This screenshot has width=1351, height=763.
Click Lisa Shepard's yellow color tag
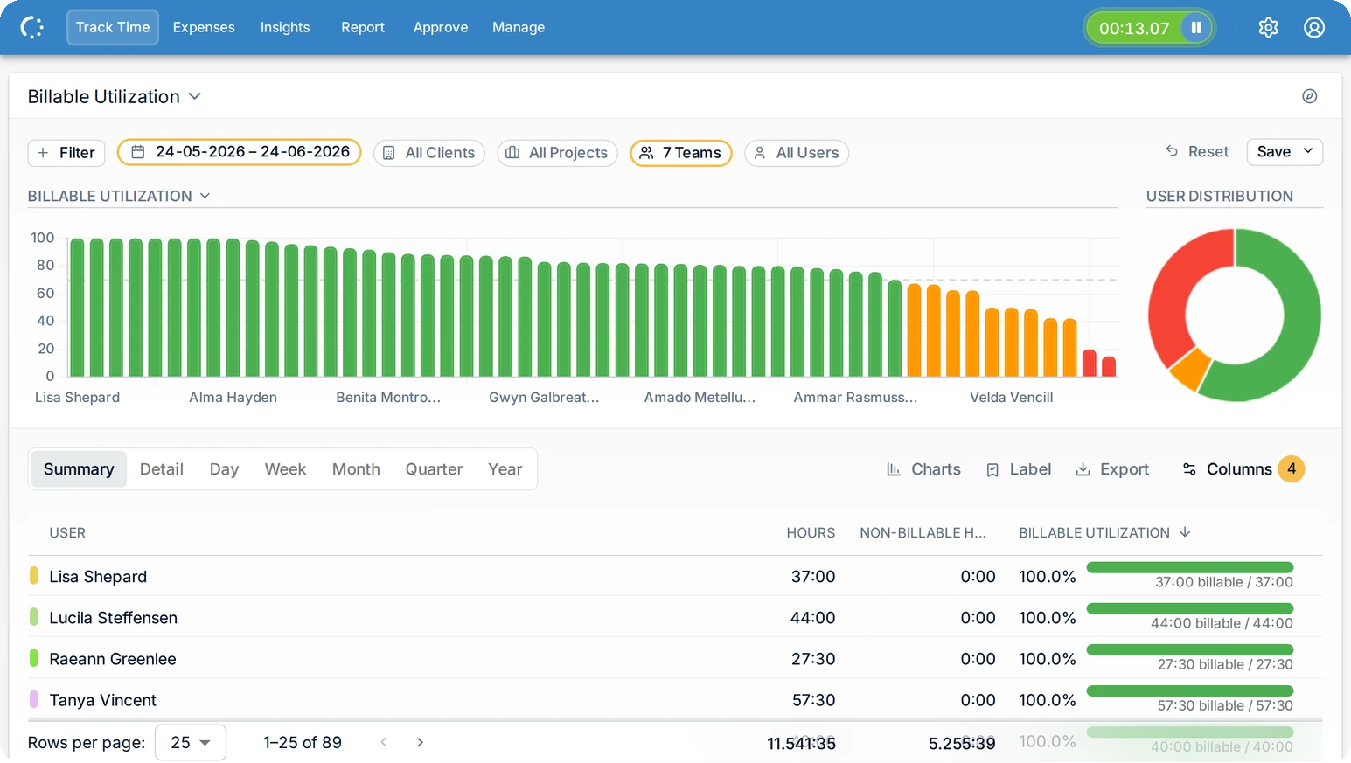[x=34, y=575]
